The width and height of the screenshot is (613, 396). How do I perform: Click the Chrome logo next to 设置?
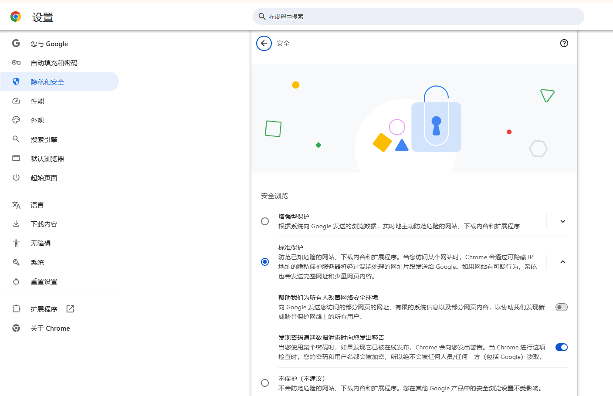coord(16,17)
